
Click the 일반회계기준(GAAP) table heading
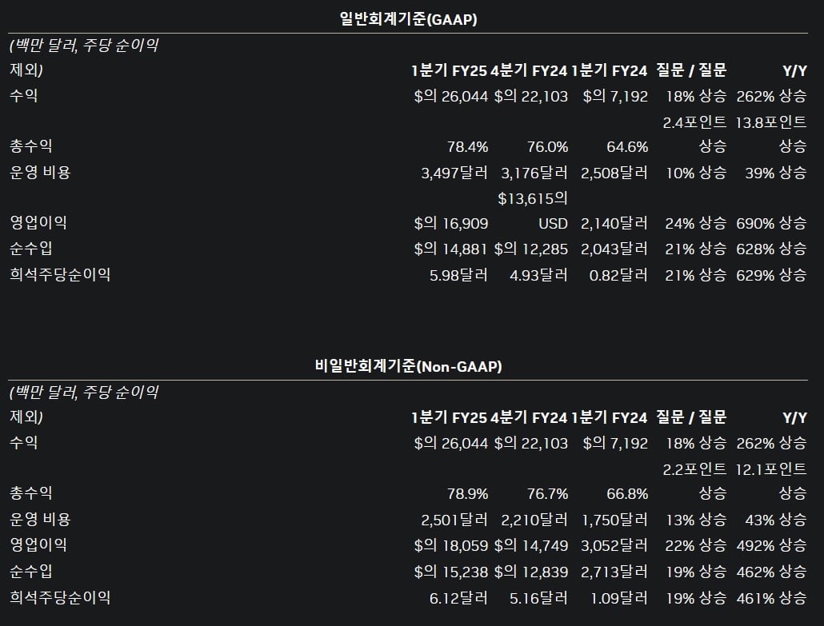click(x=408, y=19)
